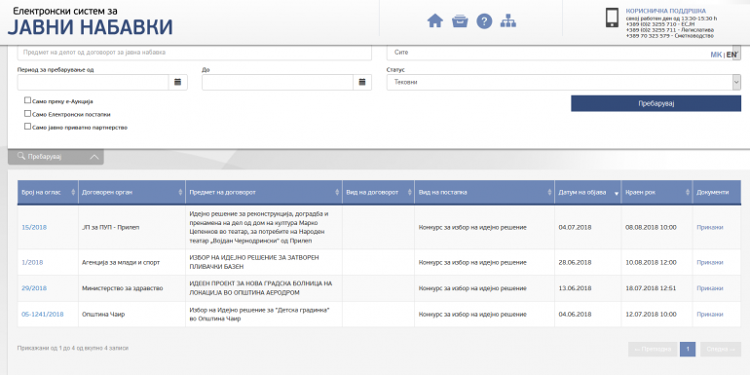The width and height of the screenshot is (750, 375).
Task: Open the sitemap icon
Action: coord(508,21)
